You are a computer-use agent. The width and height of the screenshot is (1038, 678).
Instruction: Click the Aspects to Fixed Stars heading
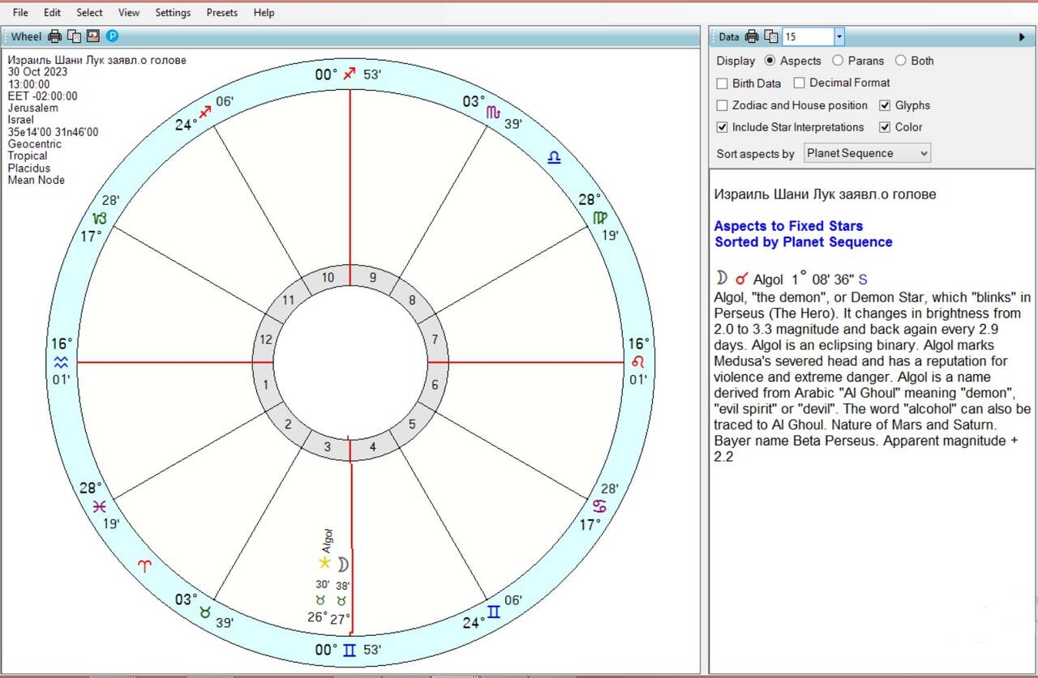[788, 226]
